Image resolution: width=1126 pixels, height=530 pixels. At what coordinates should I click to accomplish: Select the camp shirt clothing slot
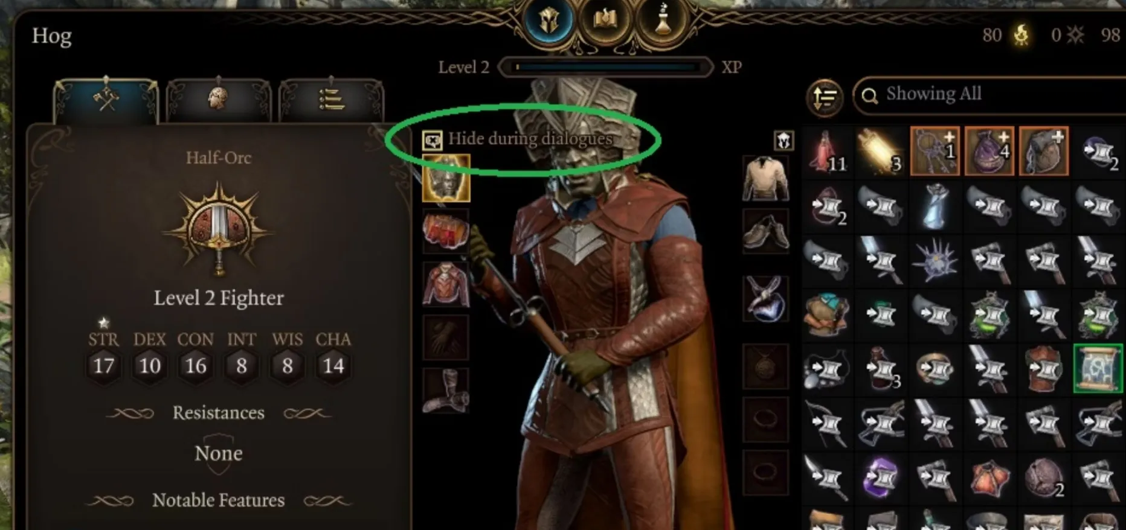tap(765, 179)
